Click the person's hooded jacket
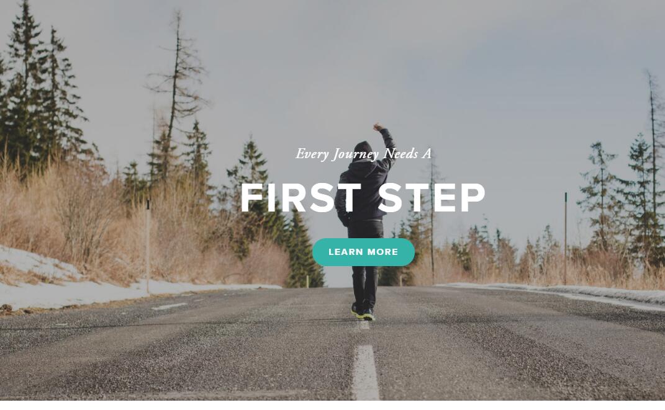The height and width of the screenshot is (410, 665). pos(364,182)
